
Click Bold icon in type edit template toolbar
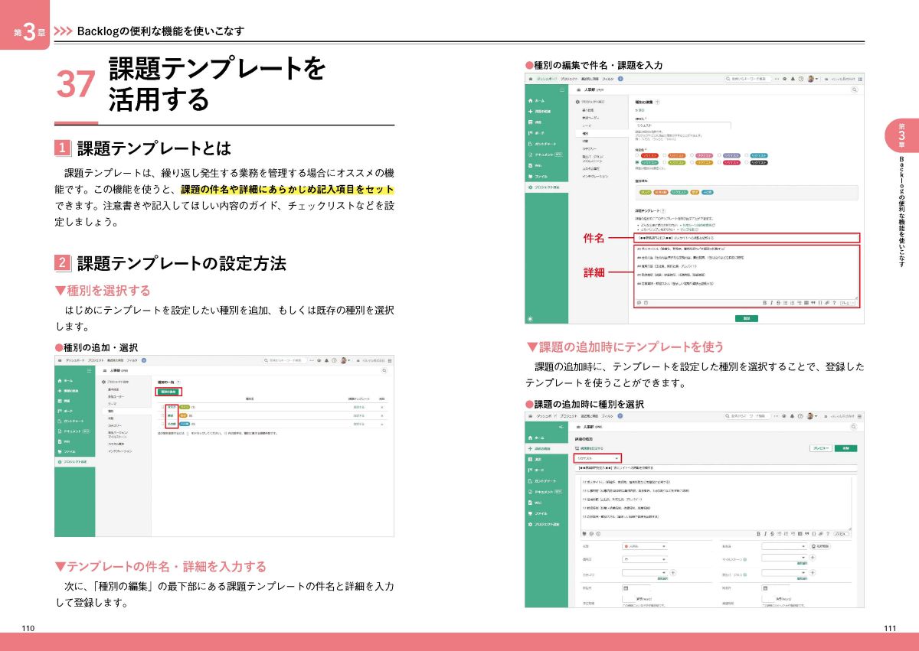(764, 302)
